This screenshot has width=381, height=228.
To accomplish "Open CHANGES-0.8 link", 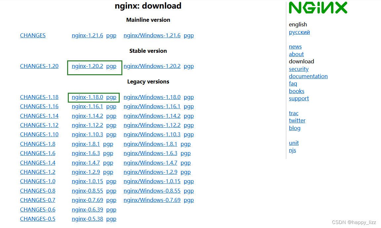I will pyautogui.click(x=38, y=191).
